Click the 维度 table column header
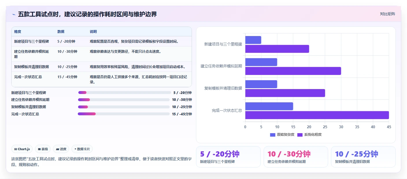 pyautogui.click(x=18, y=32)
